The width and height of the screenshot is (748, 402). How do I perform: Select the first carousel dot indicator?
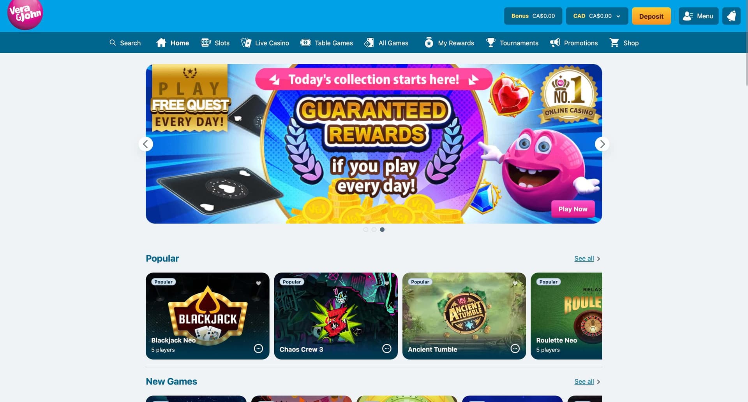click(x=365, y=229)
